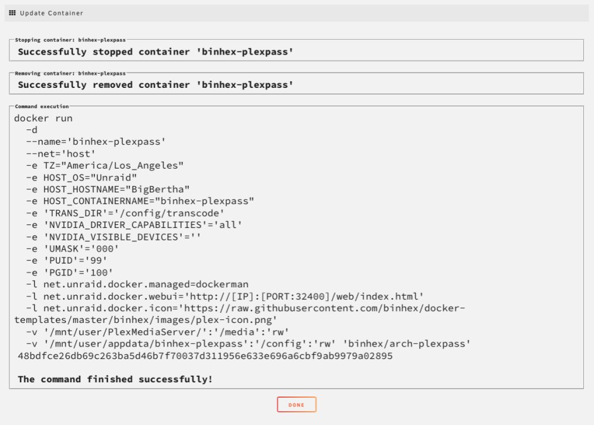Click the 'Removing container: binhex-plexpass' legend
Viewport: 594px width, 425px height.
[70, 74]
